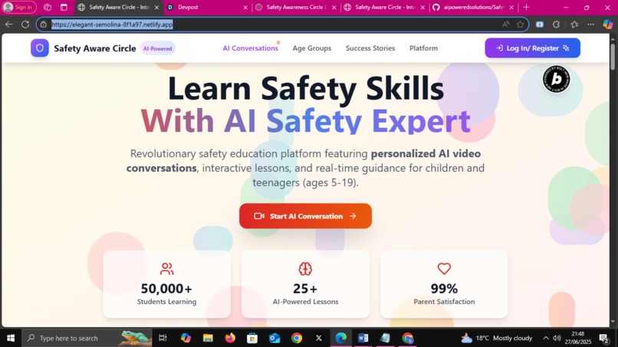Open Task View in taskbar
This screenshot has width=618, height=347.
point(163,338)
